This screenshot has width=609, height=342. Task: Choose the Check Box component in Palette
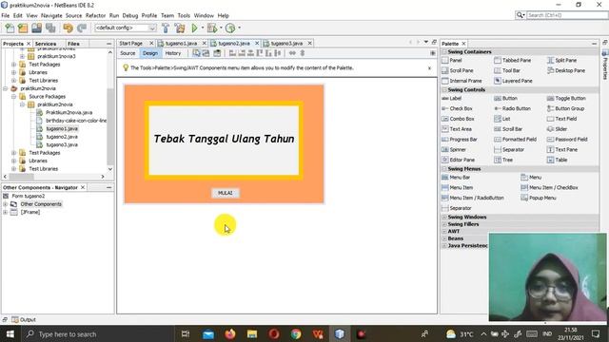point(457,108)
